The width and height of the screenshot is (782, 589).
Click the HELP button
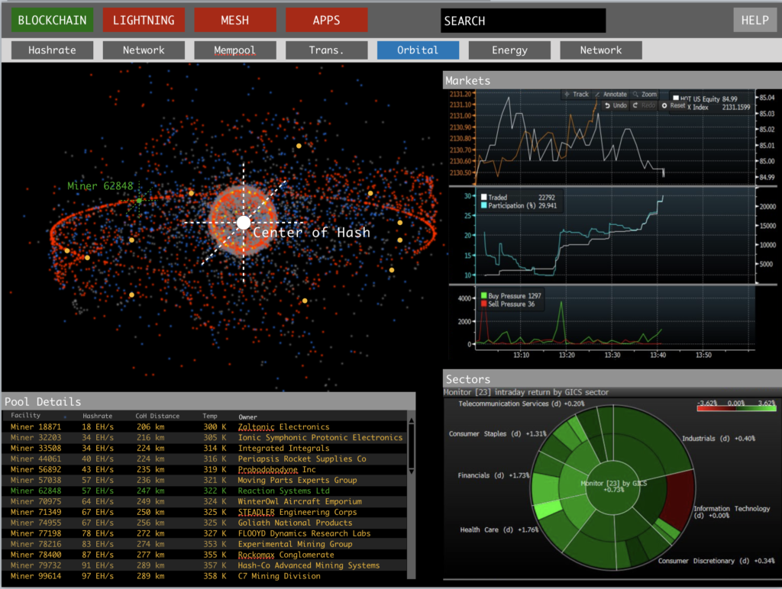coord(755,20)
